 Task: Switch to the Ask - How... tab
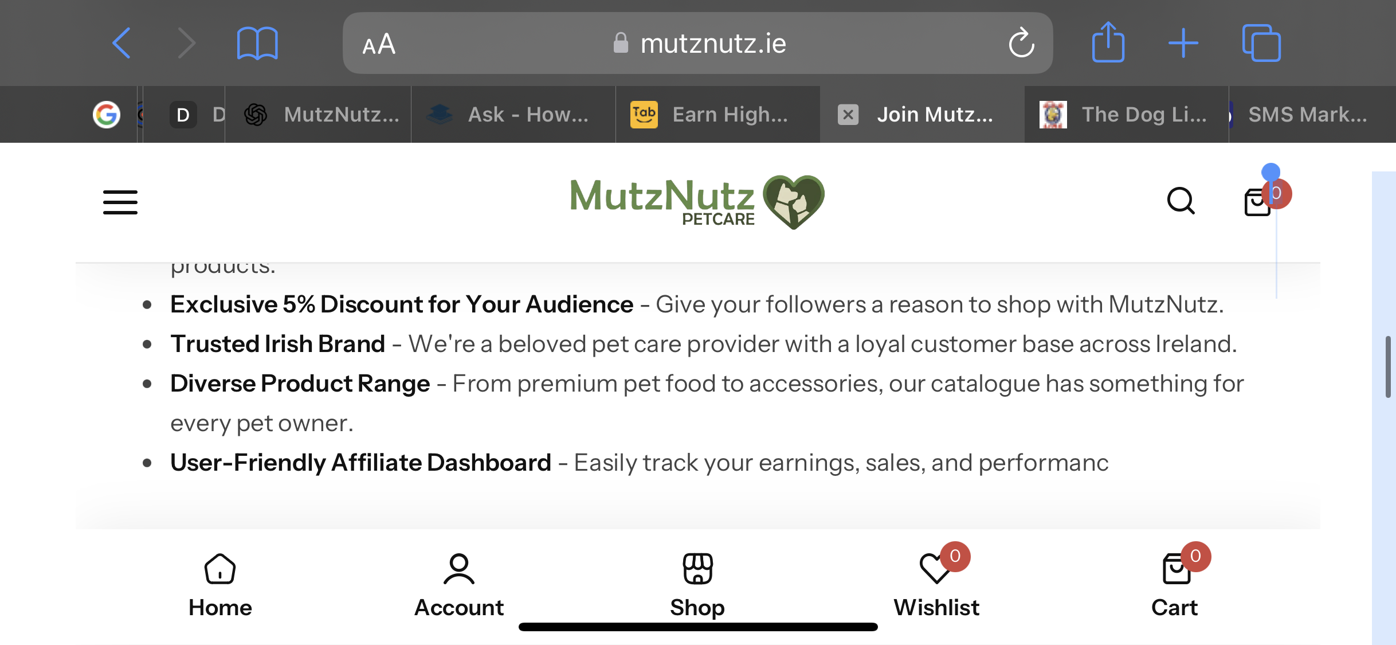pyautogui.click(x=513, y=115)
